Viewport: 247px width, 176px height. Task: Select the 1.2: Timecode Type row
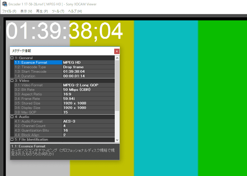pyautogui.click(x=38, y=67)
